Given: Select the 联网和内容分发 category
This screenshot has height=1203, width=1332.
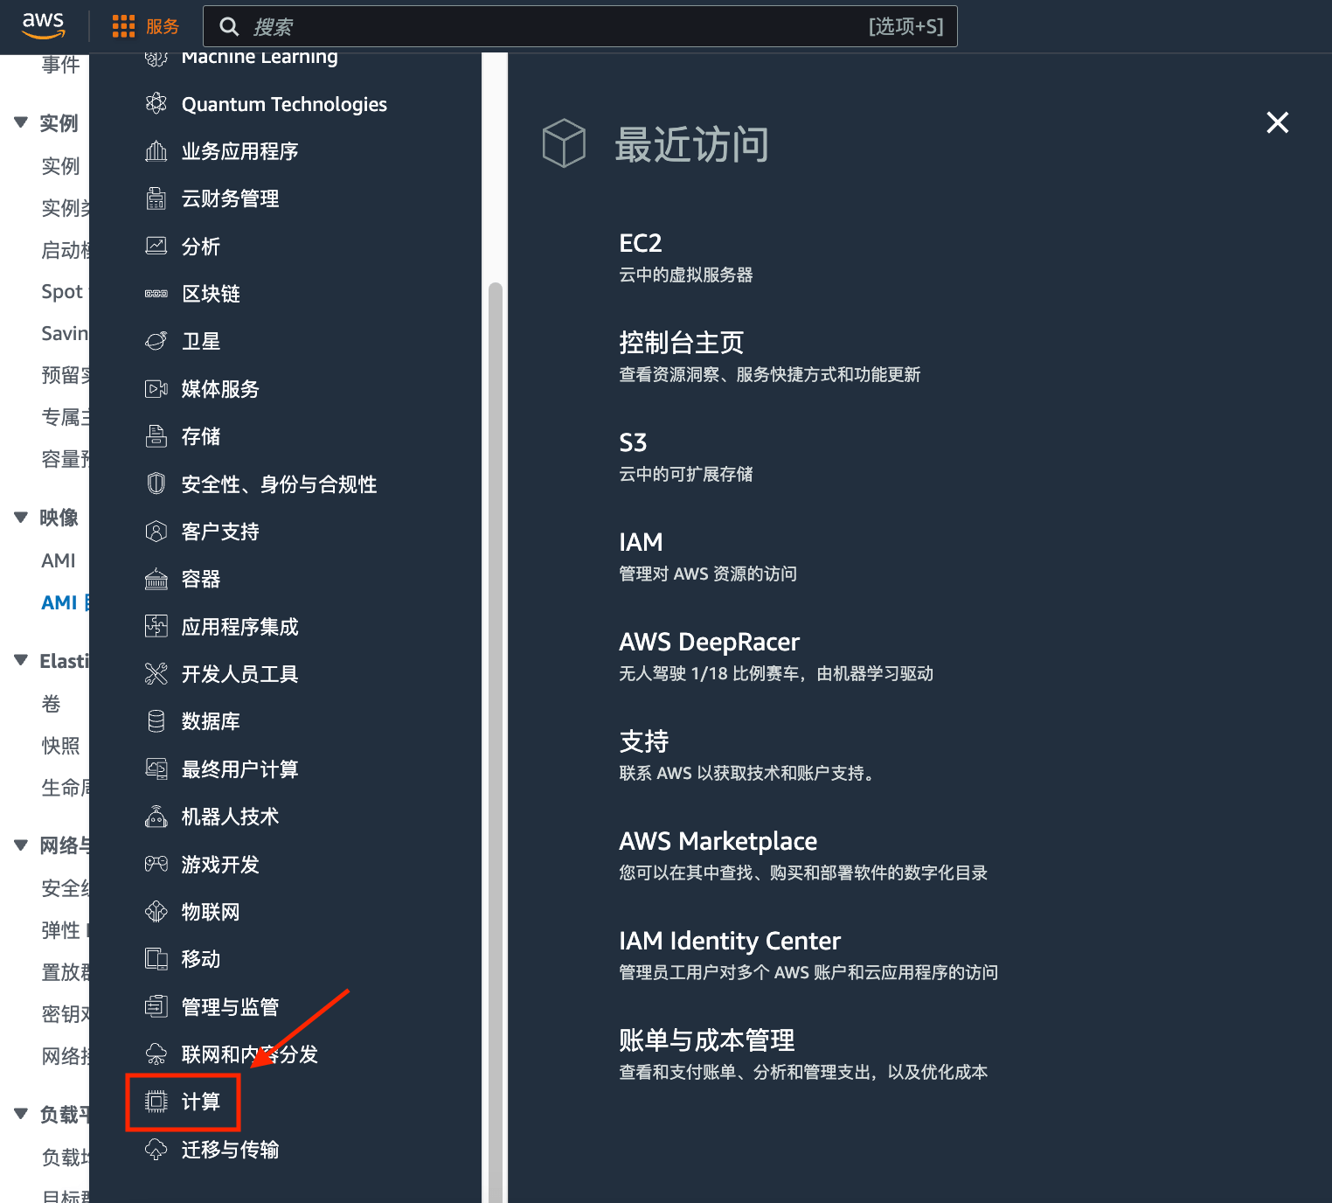Looking at the screenshot, I should point(250,1054).
